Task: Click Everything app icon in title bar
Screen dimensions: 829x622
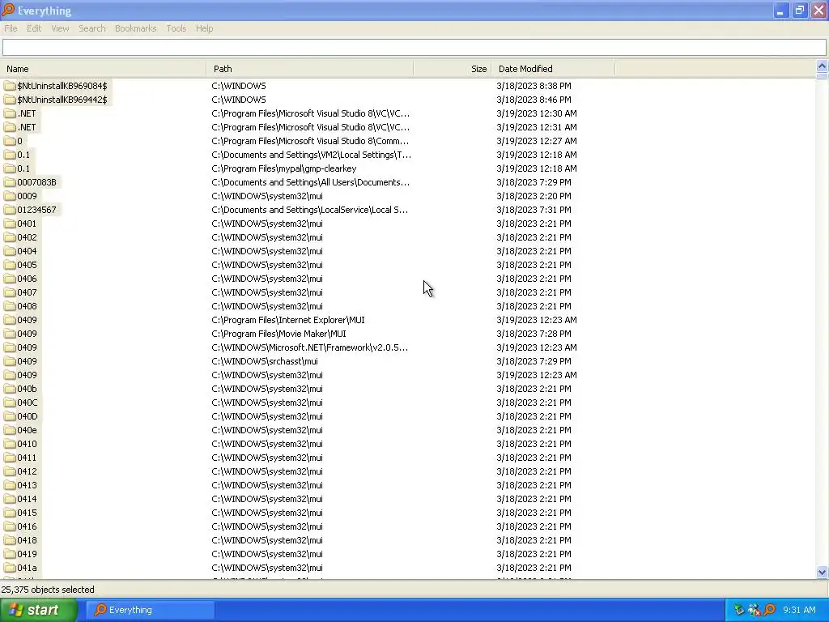Action: click(8, 10)
